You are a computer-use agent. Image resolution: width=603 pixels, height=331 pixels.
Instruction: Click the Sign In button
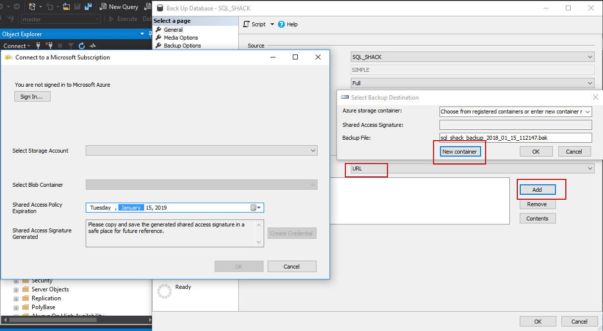(x=32, y=97)
